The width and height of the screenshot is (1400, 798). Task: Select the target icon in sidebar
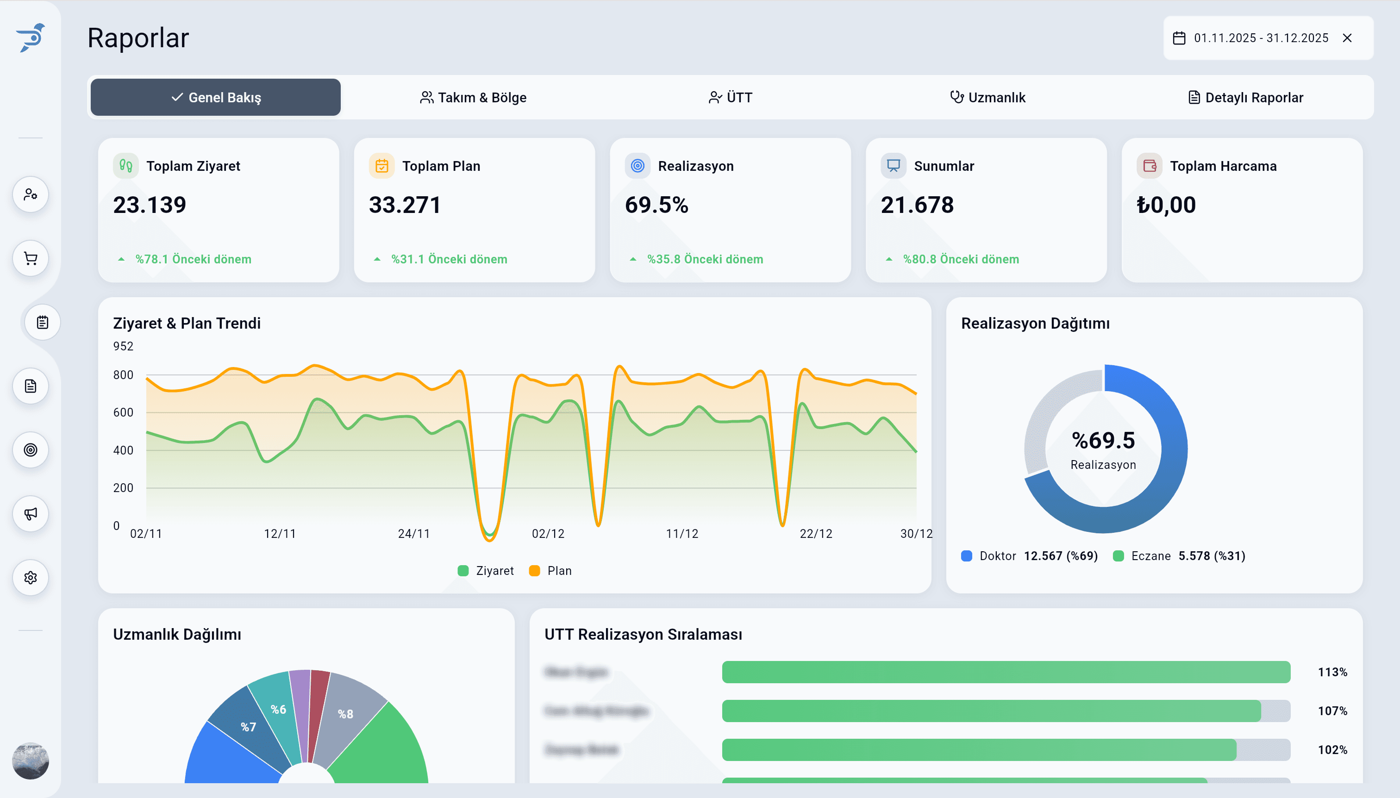coord(31,450)
